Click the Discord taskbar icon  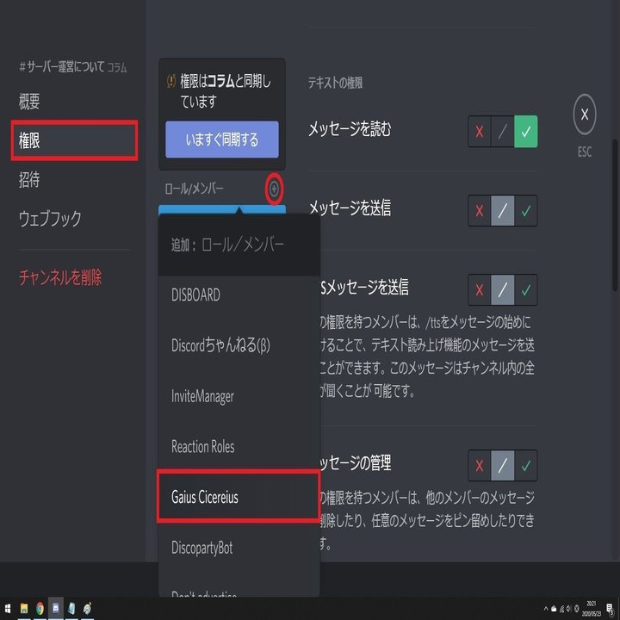pyautogui.click(x=55, y=608)
